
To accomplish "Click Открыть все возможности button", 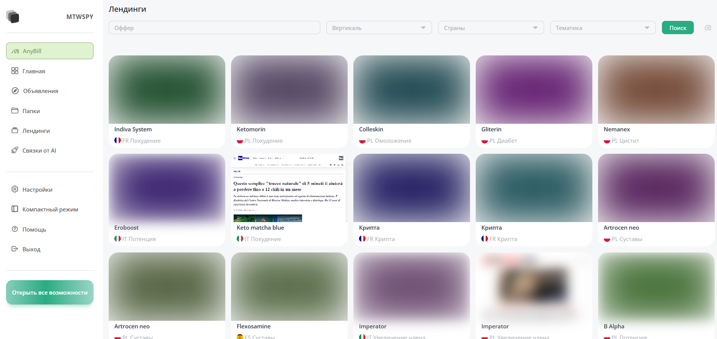I will (50, 292).
